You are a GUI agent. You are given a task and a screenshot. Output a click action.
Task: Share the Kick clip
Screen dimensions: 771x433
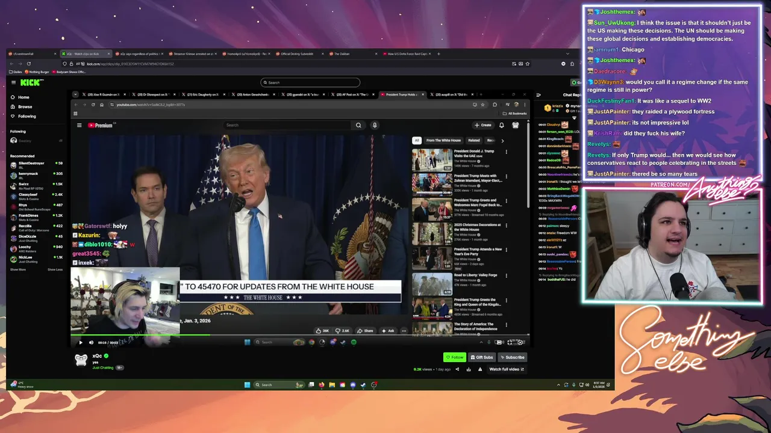point(457,369)
